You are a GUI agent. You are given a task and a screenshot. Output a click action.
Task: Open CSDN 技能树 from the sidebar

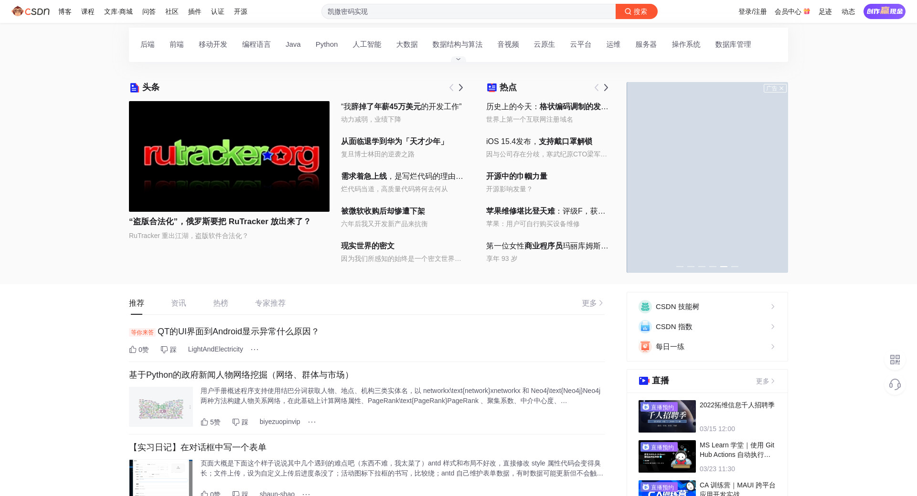point(707,307)
